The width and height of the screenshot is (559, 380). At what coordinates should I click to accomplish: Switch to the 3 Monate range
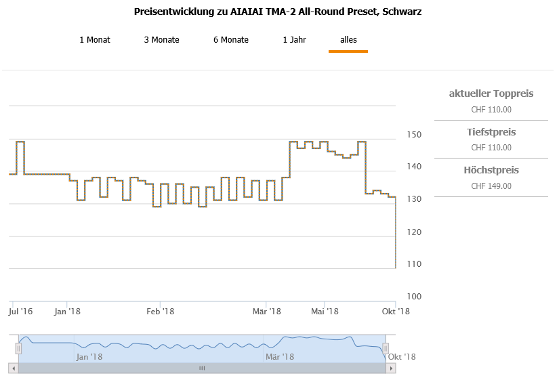click(x=161, y=40)
